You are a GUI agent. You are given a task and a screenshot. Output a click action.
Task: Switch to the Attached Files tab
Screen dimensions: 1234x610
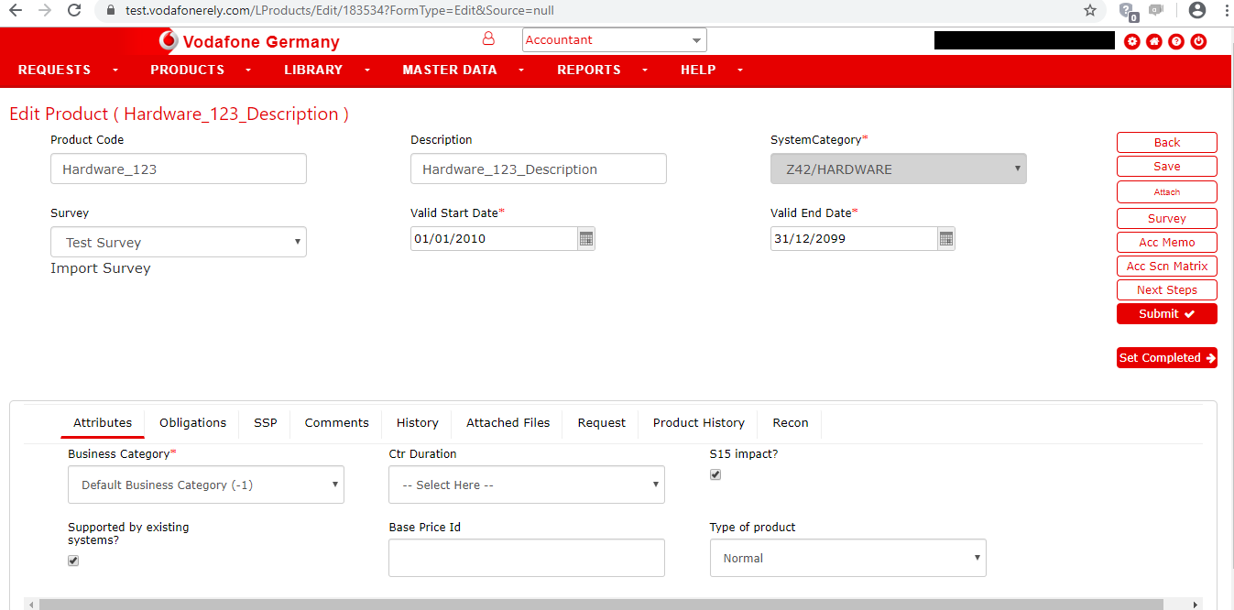[508, 423]
